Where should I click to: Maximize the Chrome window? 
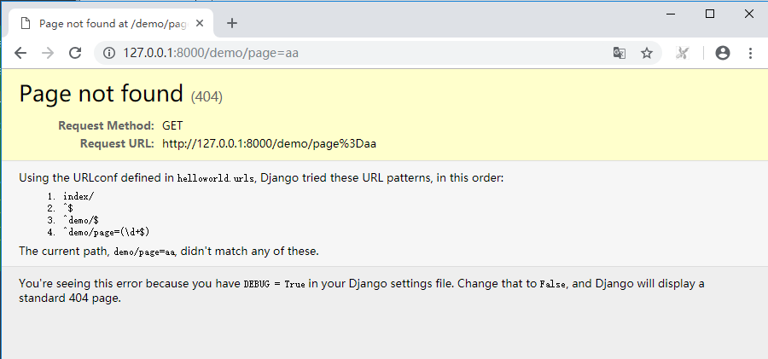tap(710, 14)
